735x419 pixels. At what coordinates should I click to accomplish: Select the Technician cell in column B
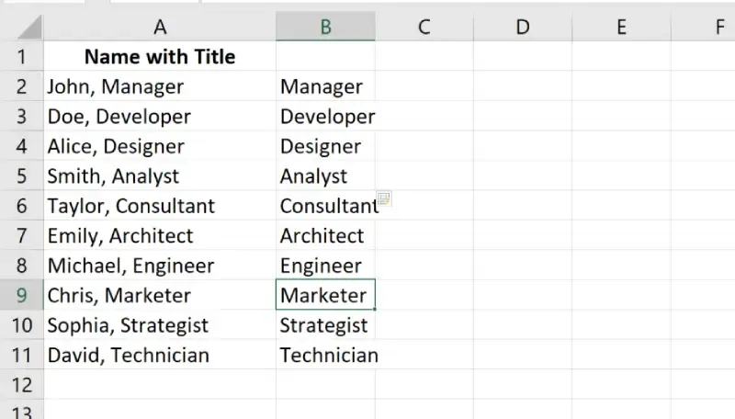pyautogui.click(x=325, y=355)
